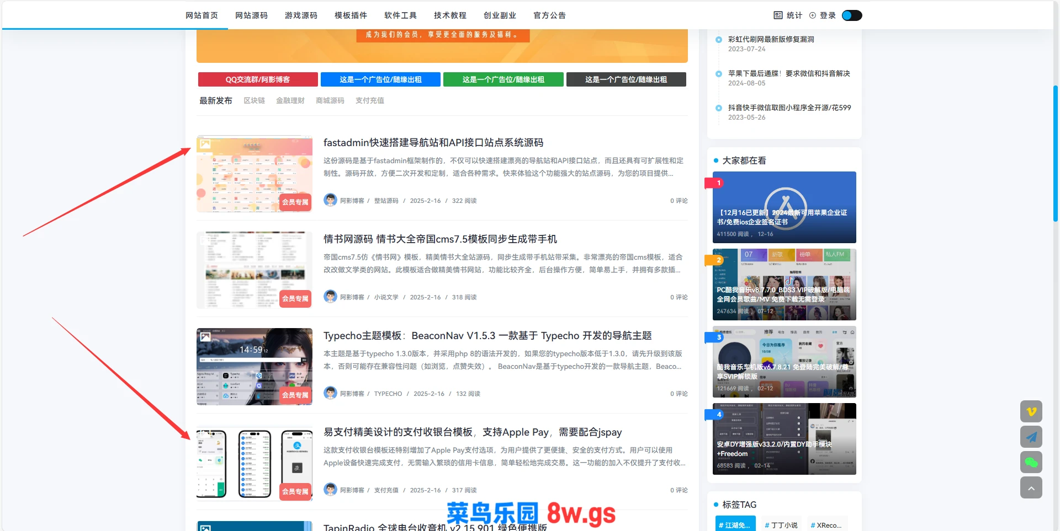This screenshot has height=531, width=1060.
Task: Click rank 3 badge on popular list
Action: pyautogui.click(x=714, y=337)
